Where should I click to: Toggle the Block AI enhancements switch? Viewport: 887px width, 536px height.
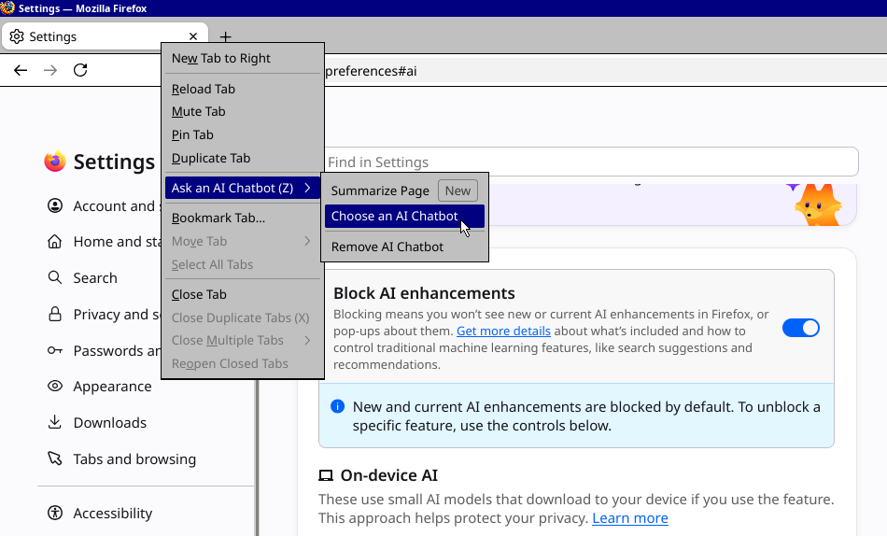(x=800, y=328)
